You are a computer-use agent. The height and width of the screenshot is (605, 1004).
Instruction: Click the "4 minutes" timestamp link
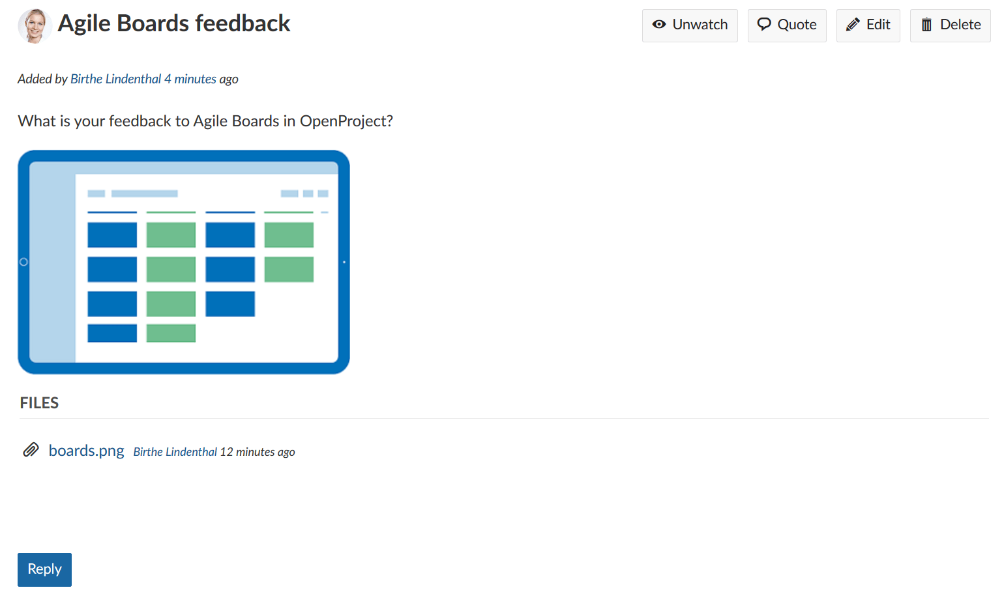tap(190, 79)
